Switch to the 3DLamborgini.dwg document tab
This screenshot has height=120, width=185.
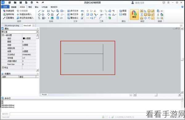(12, 25)
